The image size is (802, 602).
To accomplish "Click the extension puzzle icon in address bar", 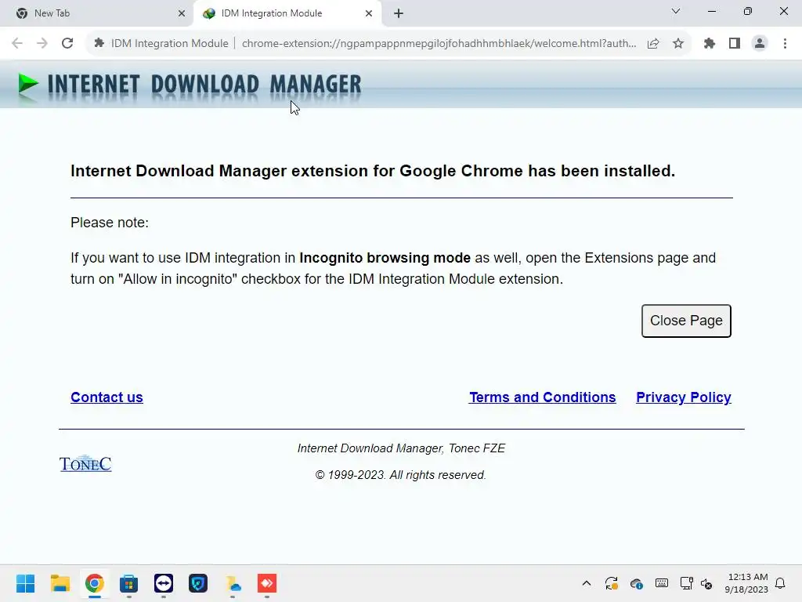I will (99, 44).
